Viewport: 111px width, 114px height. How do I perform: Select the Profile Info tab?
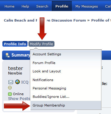tap(15, 44)
